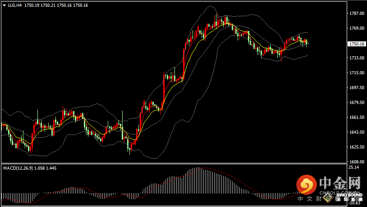The height and width of the screenshot is (207, 367).
Task: Click the 1643.50 price axis label
Action: [356, 132]
